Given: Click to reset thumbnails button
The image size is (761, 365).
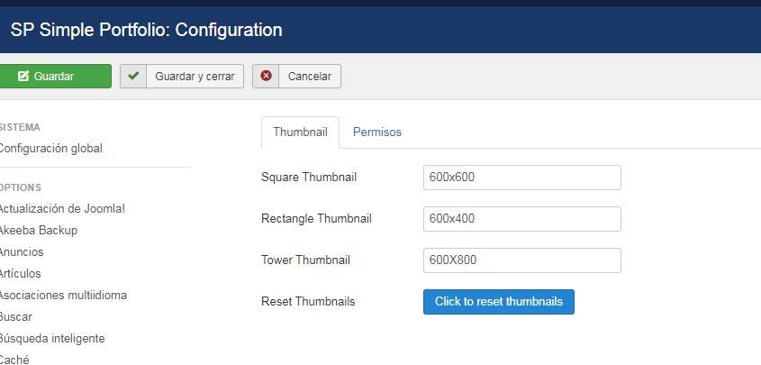Looking at the screenshot, I should 499,302.
